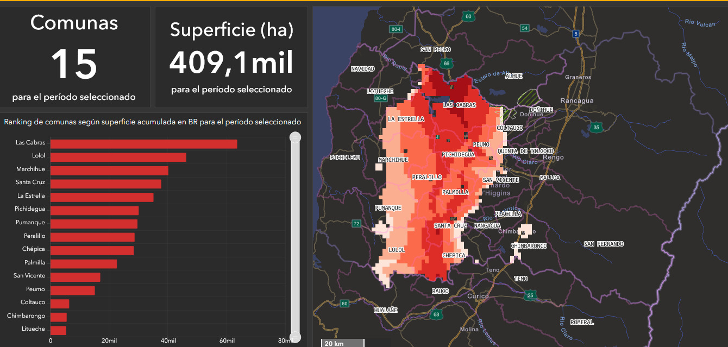Click the route 35 shield near Rancagua

point(596,128)
